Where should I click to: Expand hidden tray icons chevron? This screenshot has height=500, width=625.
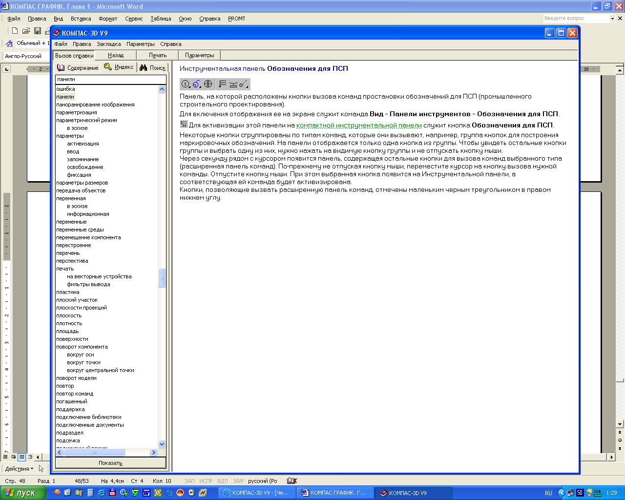pyautogui.click(x=562, y=493)
